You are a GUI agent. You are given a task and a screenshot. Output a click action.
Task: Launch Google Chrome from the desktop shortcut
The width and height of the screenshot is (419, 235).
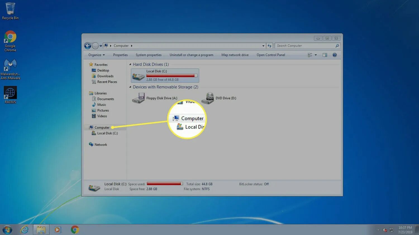[x=10, y=41]
